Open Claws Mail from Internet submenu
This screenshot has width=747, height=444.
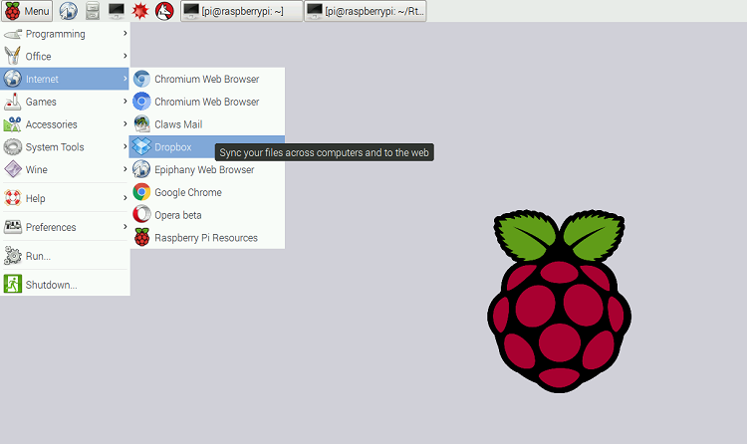[207, 124]
